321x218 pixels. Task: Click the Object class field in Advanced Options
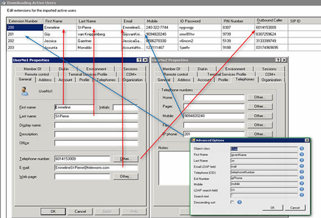[x=264, y=149]
